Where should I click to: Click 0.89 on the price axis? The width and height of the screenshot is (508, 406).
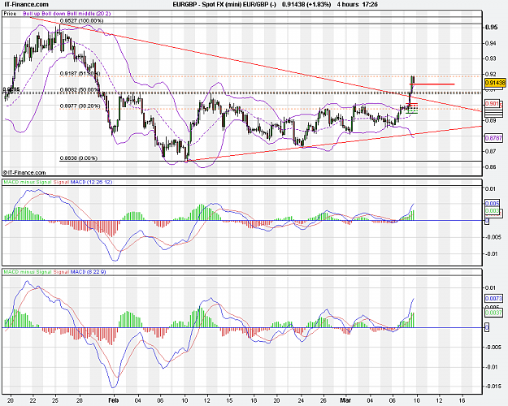491,120
